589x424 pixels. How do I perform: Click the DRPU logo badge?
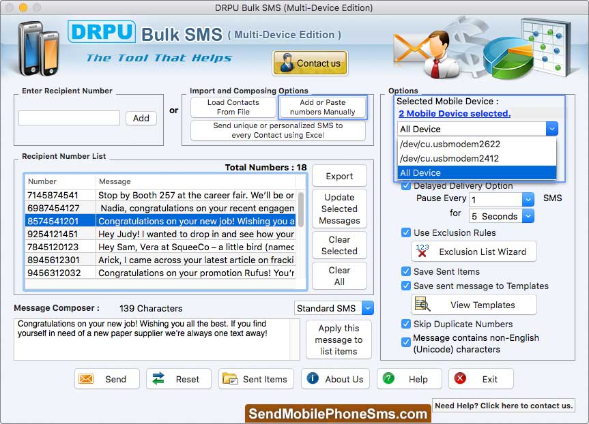(x=102, y=31)
